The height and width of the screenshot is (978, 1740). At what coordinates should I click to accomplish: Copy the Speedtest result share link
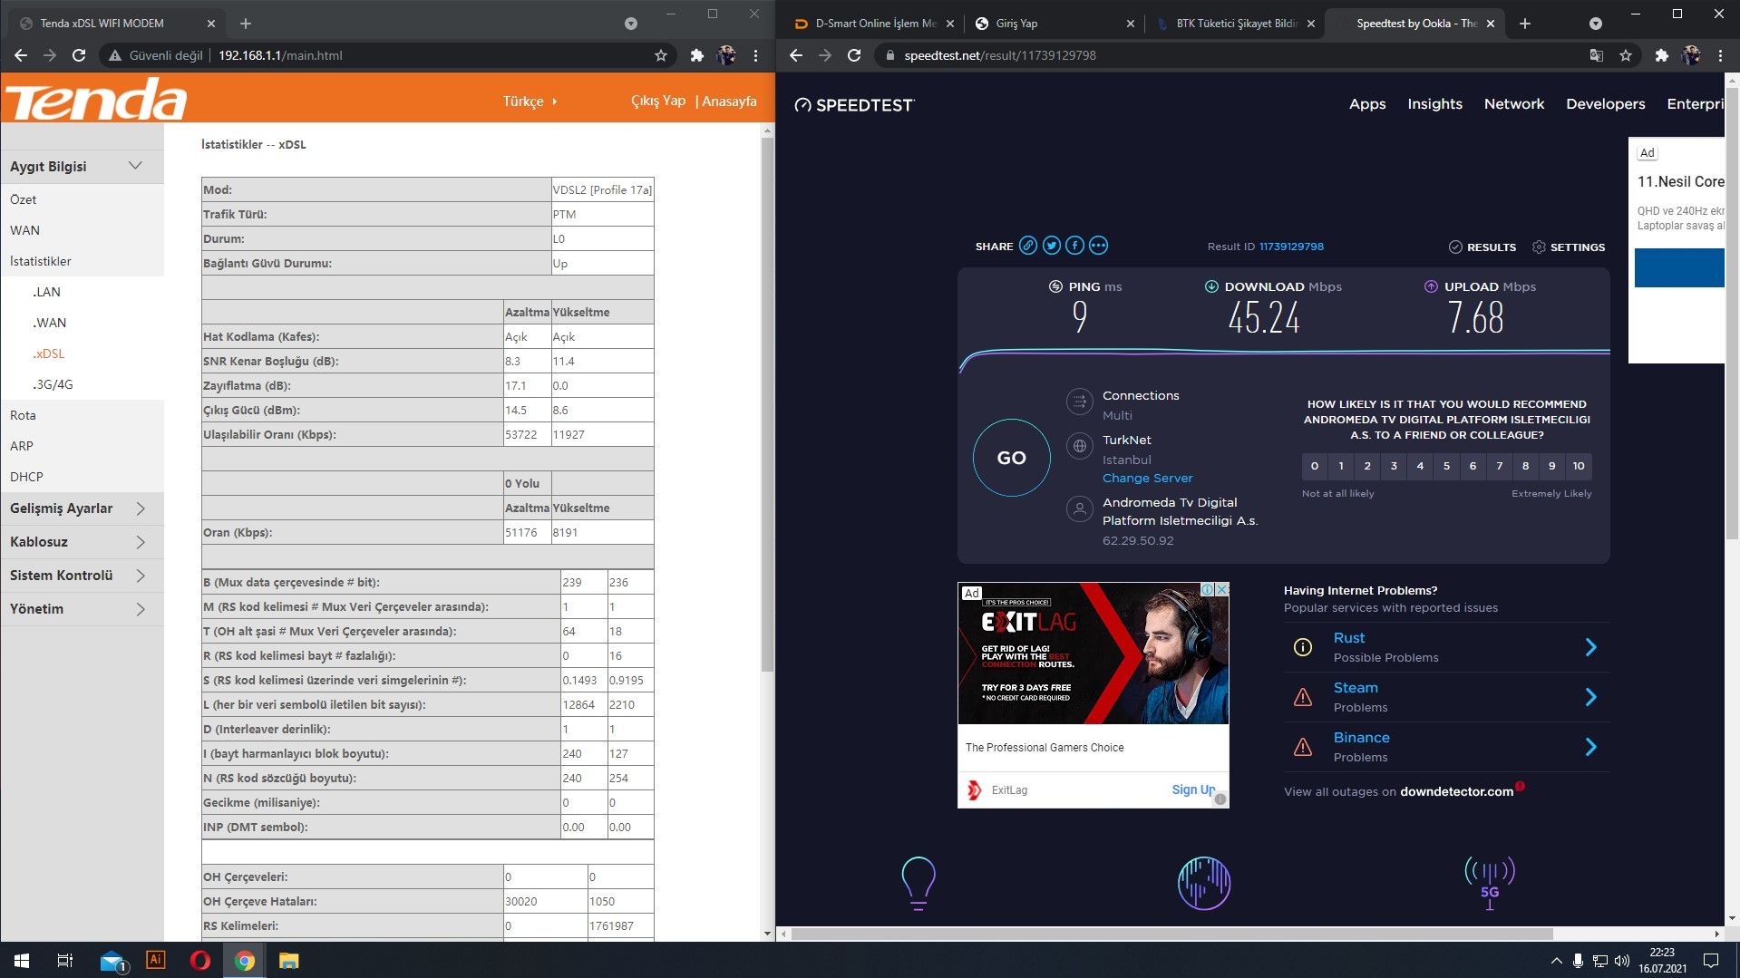coord(1027,246)
